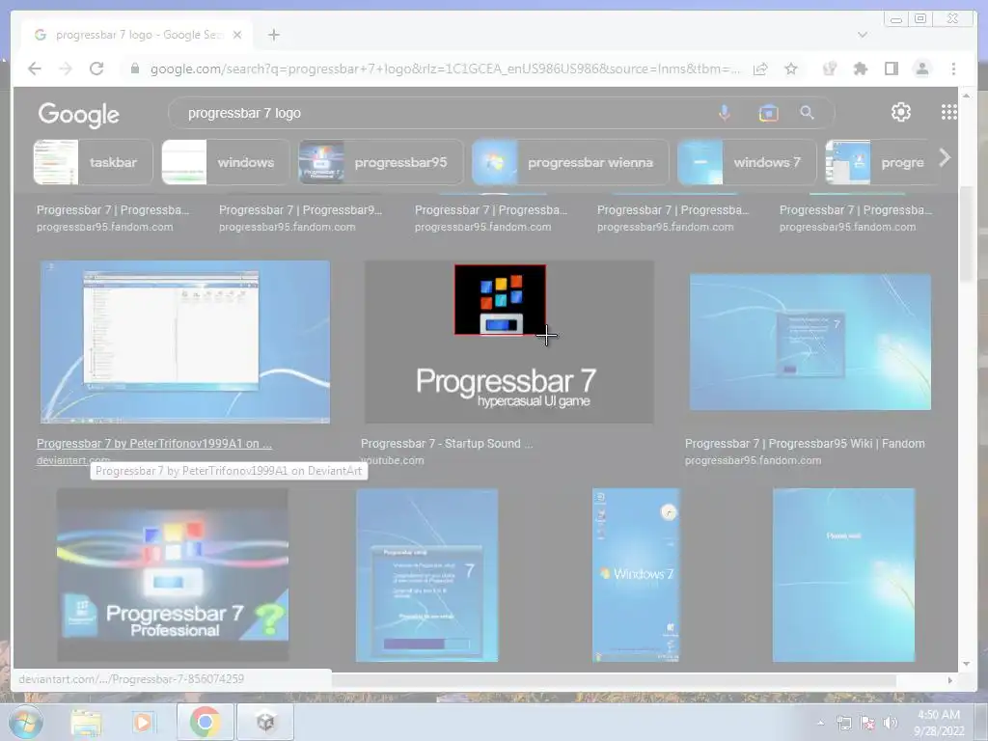Open the setup progress bar image
Screen dimensions: 988x741
(x=426, y=575)
